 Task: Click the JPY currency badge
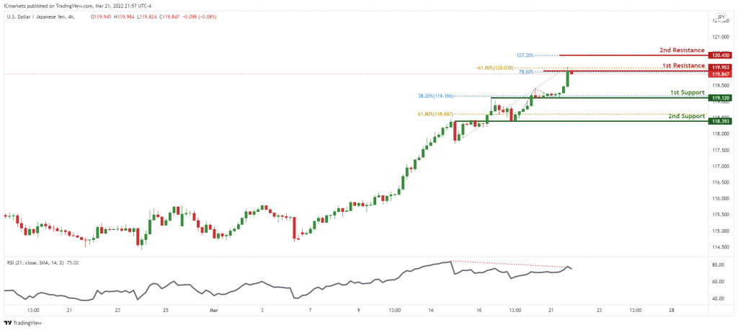[x=720, y=17]
